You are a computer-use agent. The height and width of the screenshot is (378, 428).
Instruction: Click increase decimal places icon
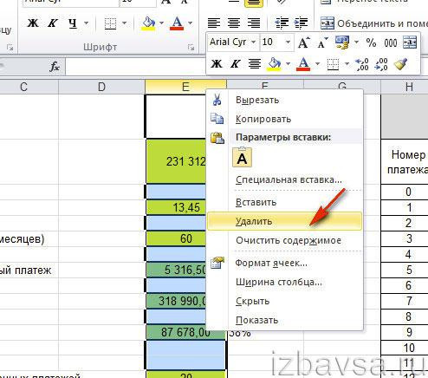[362, 64]
